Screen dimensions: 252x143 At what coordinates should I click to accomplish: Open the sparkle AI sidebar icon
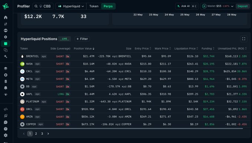(6, 57)
